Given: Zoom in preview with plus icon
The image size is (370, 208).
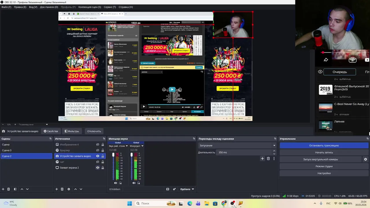Looking at the screenshot, I should pyautogui.click(x=15, y=125).
